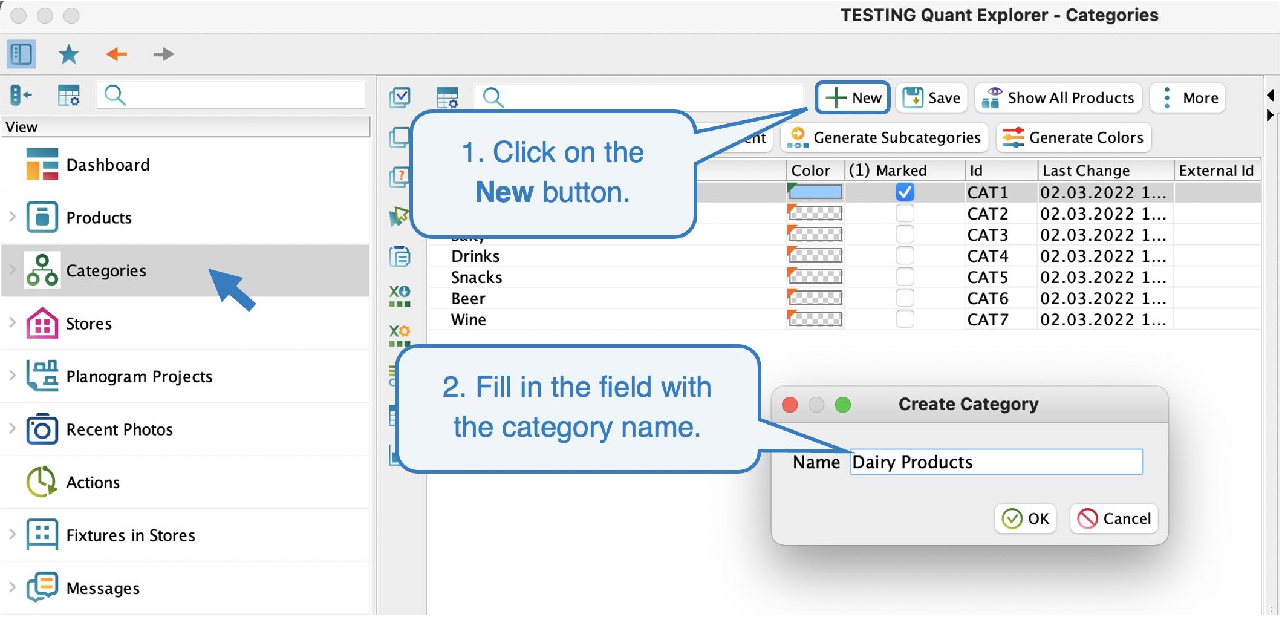Mark the Snacks category CAT5 checkbox
Image resolution: width=1282 pixels, height=617 pixels.
(x=905, y=276)
